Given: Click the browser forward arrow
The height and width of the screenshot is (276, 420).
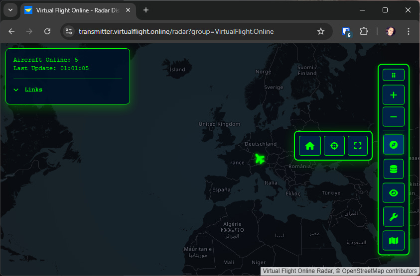Looking at the screenshot, I should [29, 31].
